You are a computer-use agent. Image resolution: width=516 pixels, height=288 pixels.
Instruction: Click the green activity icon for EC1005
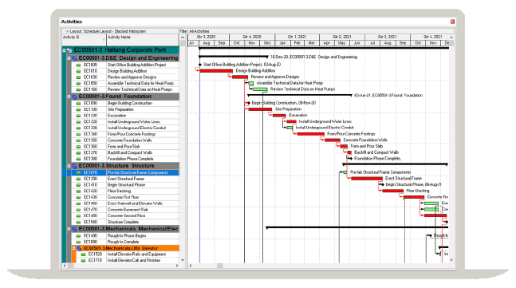pos(78,65)
